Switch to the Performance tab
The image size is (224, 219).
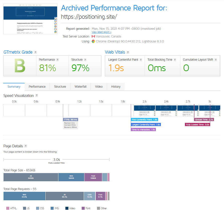coord(37,87)
